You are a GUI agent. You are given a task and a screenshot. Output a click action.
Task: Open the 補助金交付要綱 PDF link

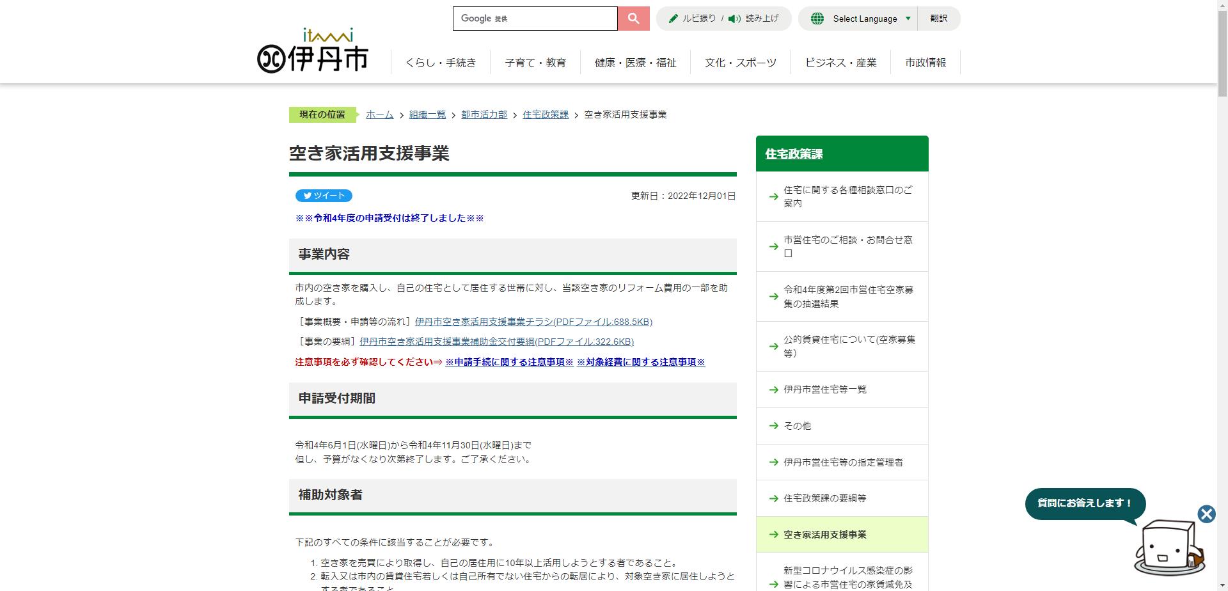496,342
